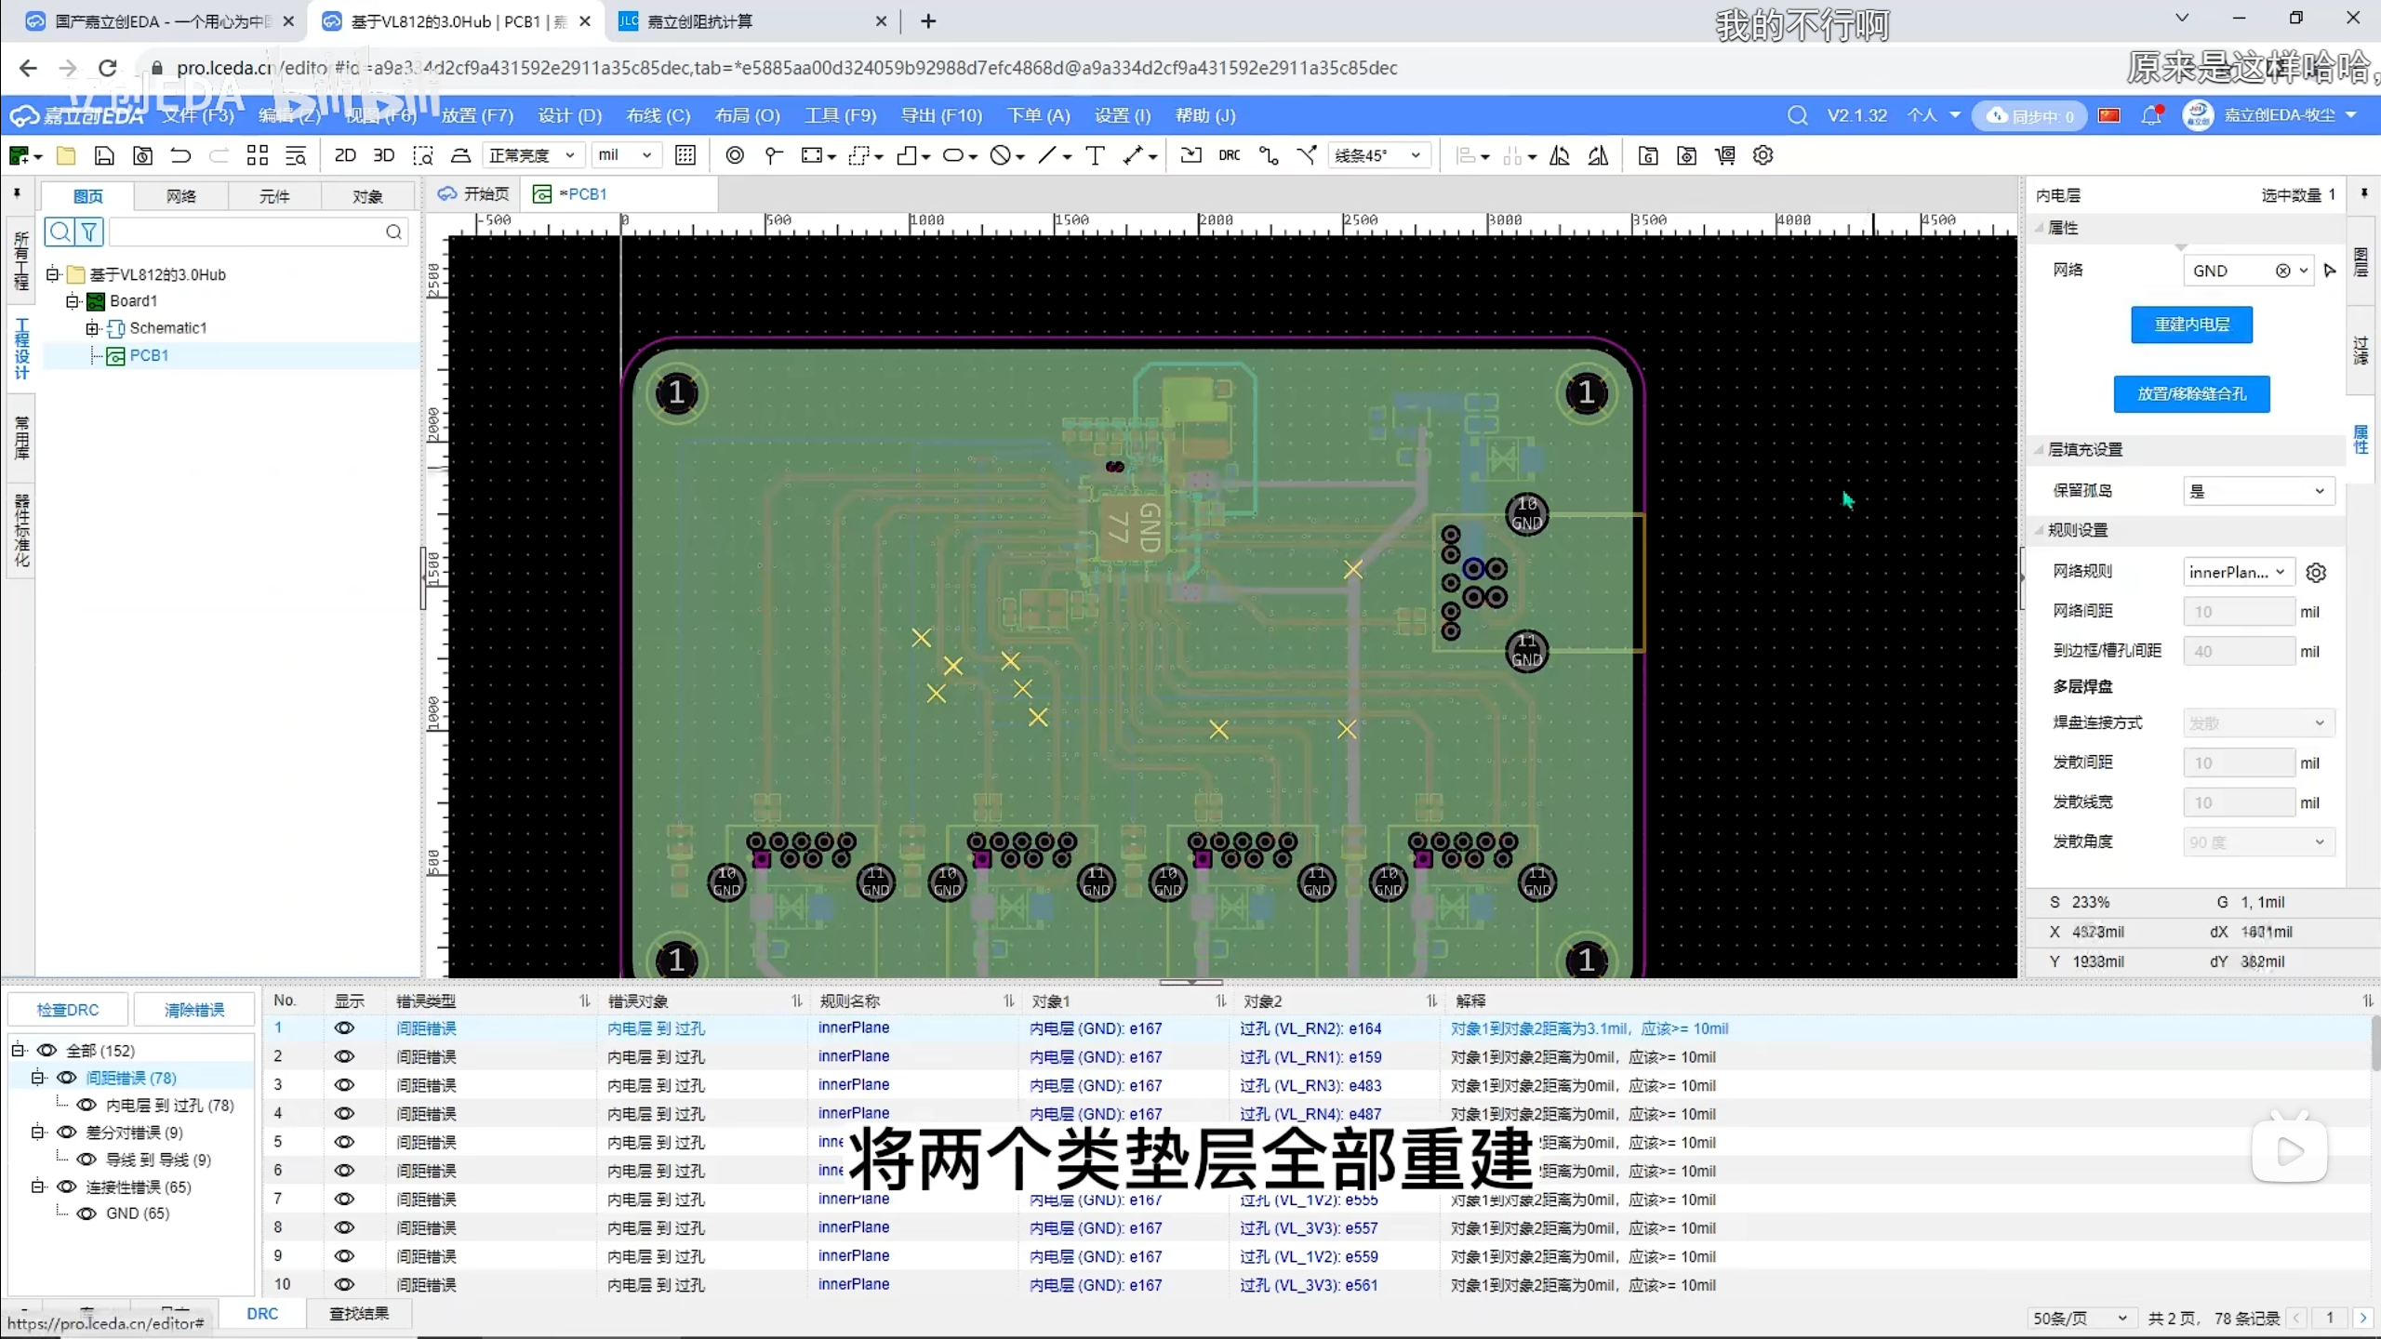This screenshot has width=2381, height=1339.
Task: Toggle visibility of 间距错误 category
Action: (67, 1078)
